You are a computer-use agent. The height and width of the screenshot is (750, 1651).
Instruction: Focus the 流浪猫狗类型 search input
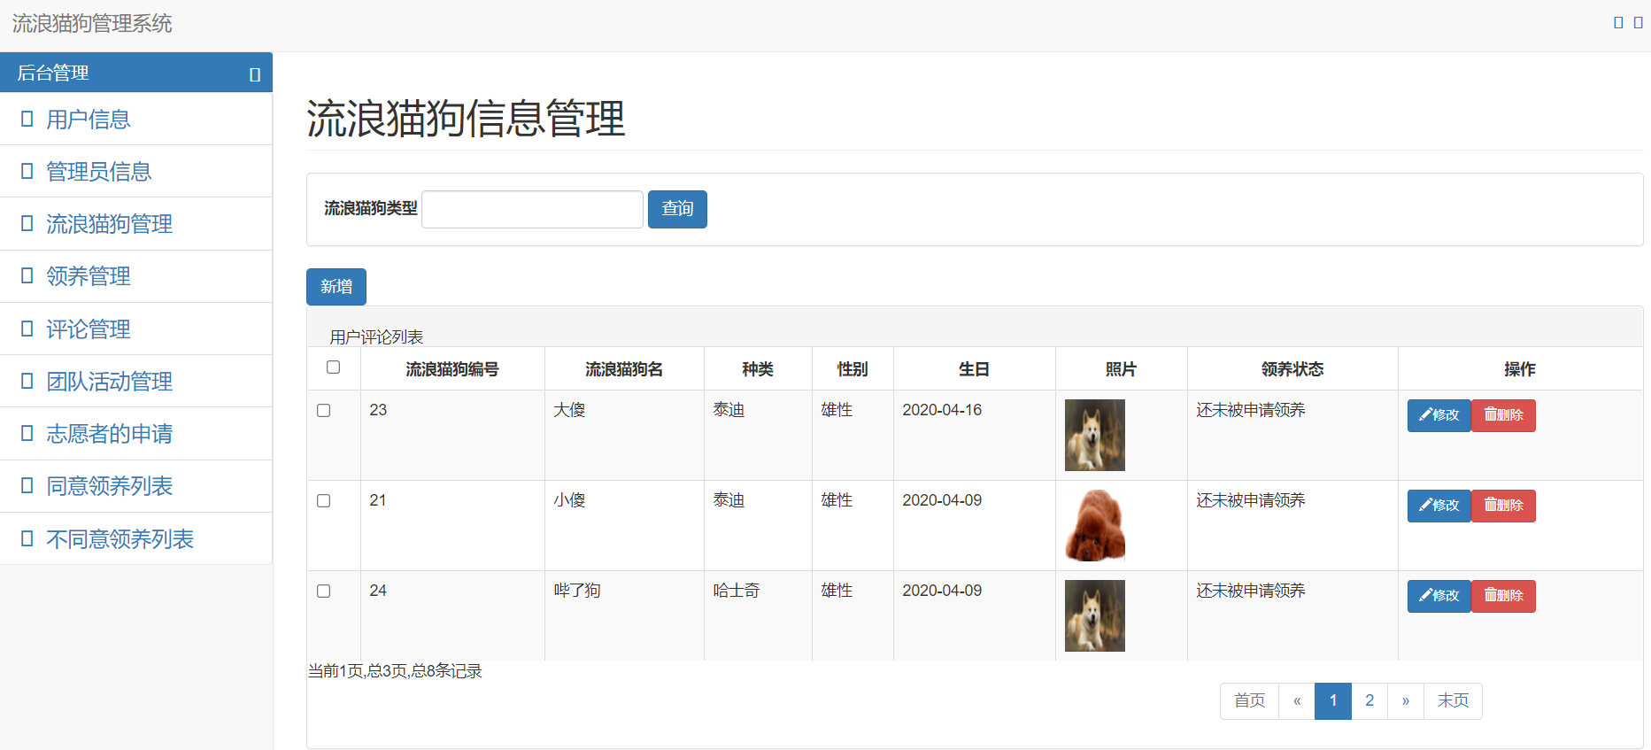(x=532, y=209)
